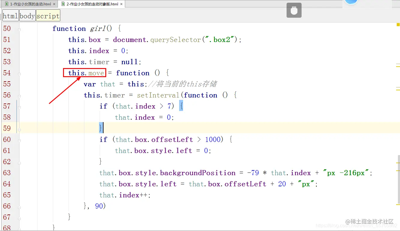400x231 pixels.
Task: Click the html file icon on the first tab
Action: (x=7, y=4)
